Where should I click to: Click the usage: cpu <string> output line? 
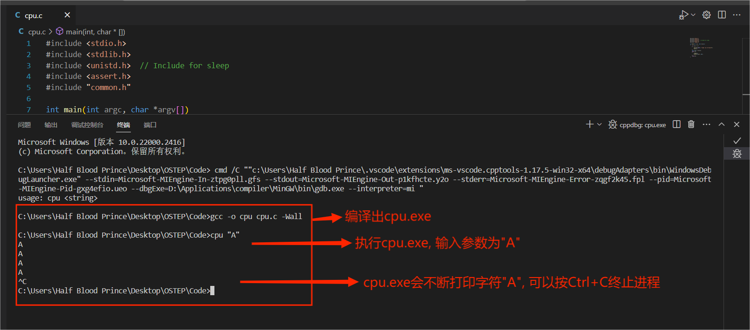point(58,198)
